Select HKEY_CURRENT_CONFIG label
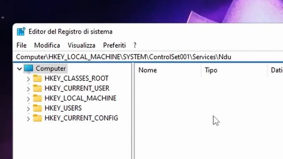Image resolution: width=283 pixels, height=159 pixels. (x=81, y=118)
